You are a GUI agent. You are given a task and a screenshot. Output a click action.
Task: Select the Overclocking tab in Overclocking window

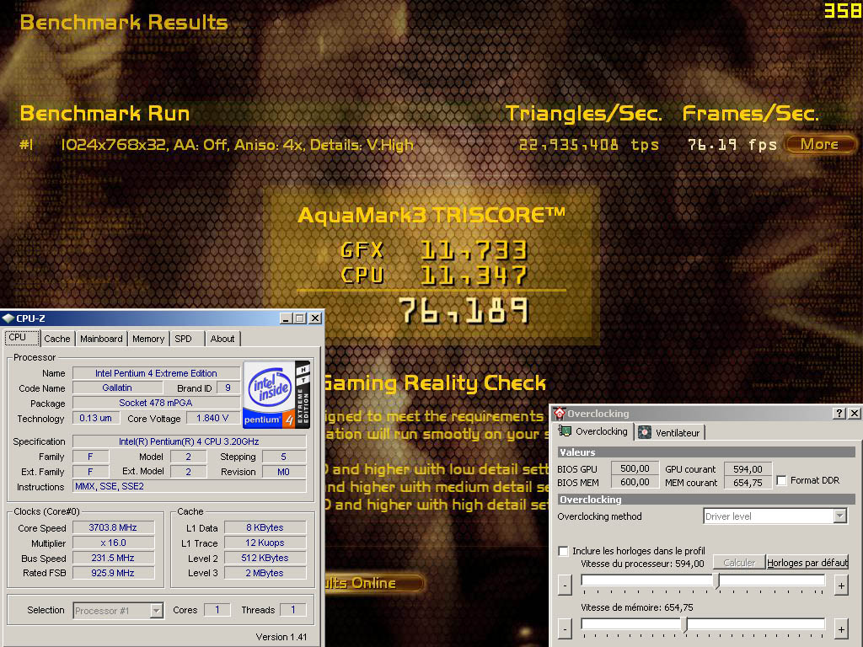pos(592,431)
